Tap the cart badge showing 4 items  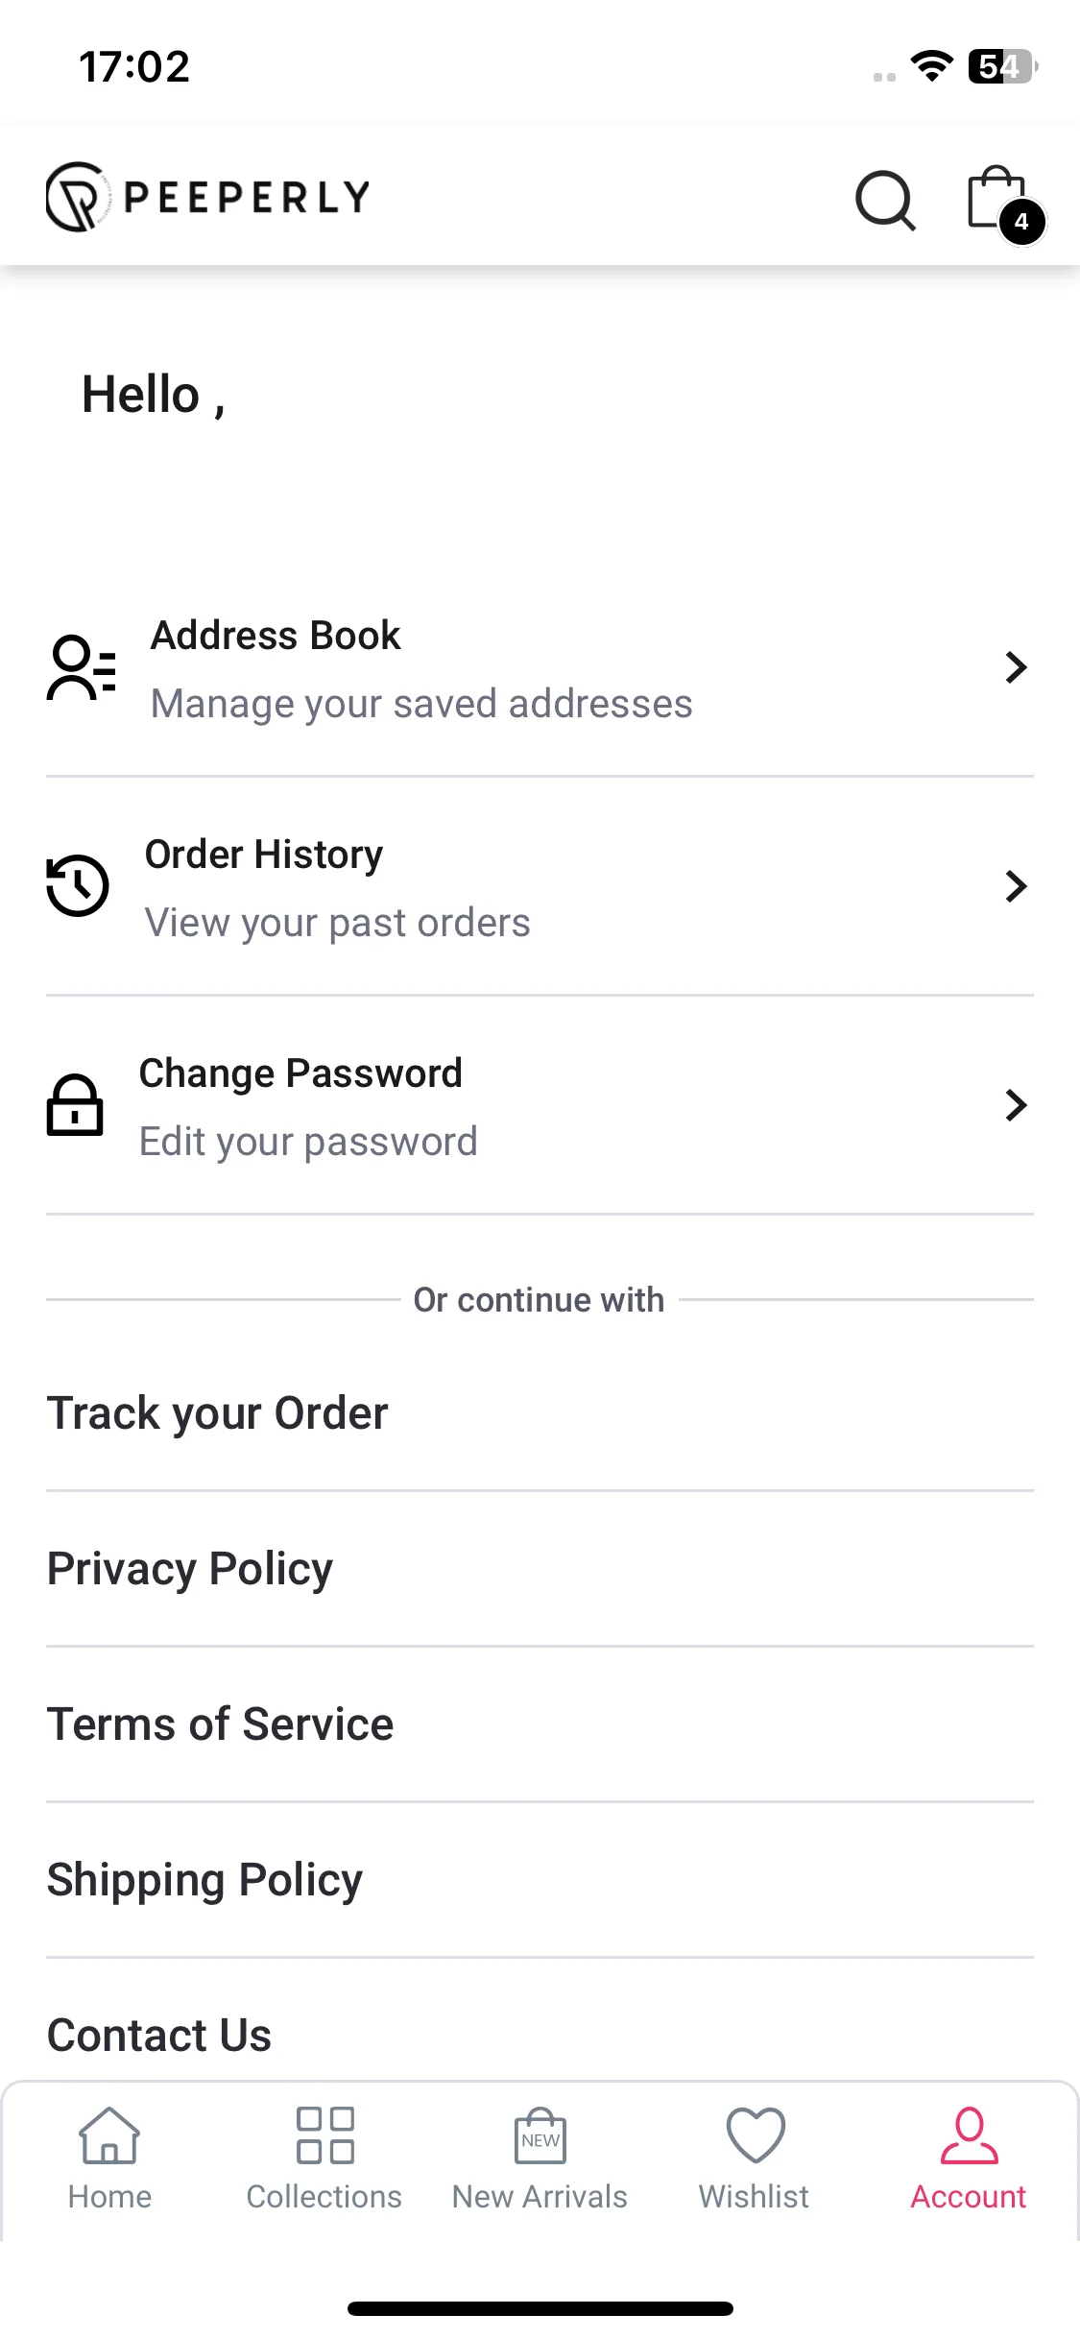tap(1021, 223)
